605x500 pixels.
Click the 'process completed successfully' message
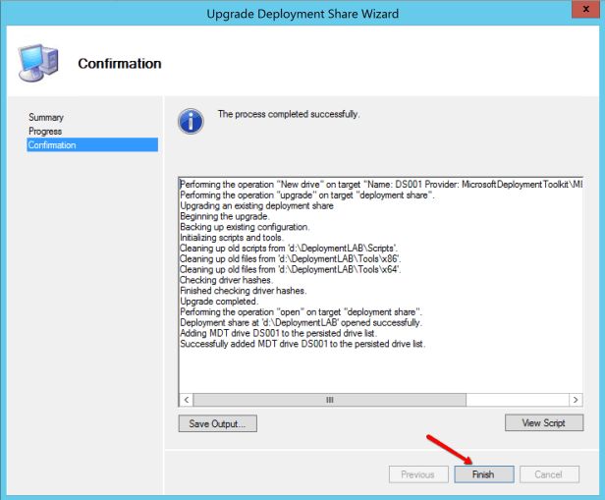(x=288, y=114)
